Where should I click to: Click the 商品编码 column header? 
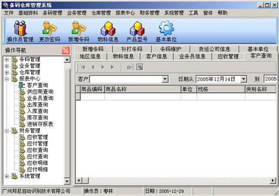[92, 89]
